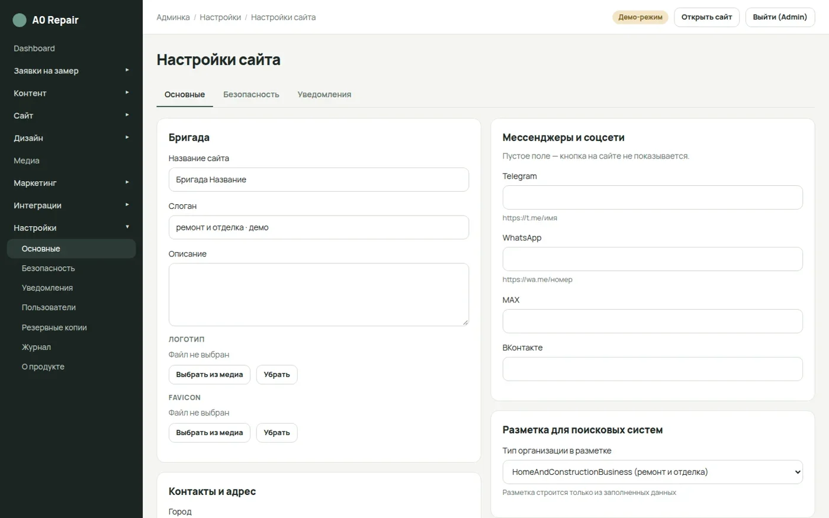Viewport: 829px width, 518px height.
Task: Click the Открыть сайт button
Action: [x=706, y=17]
